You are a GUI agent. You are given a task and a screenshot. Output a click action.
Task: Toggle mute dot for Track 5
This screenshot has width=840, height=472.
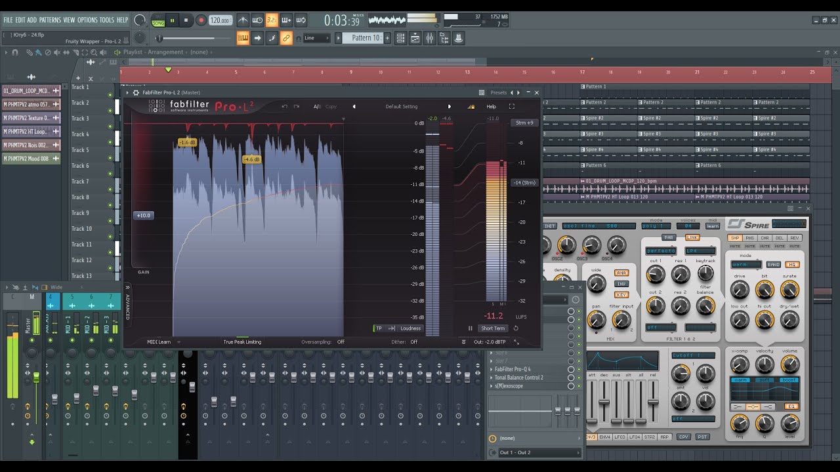[x=110, y=158]
